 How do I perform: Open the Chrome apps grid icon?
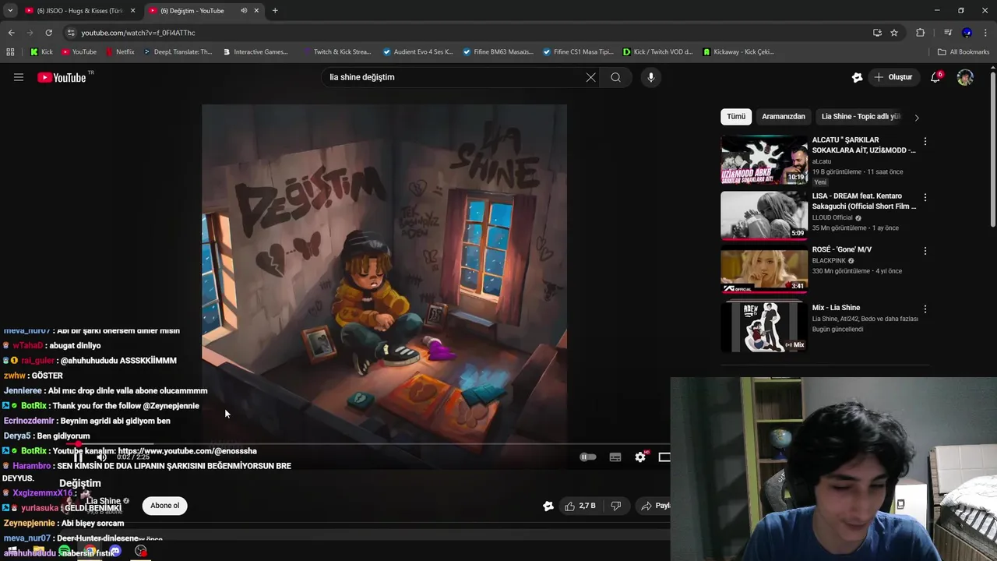(10, 52)
